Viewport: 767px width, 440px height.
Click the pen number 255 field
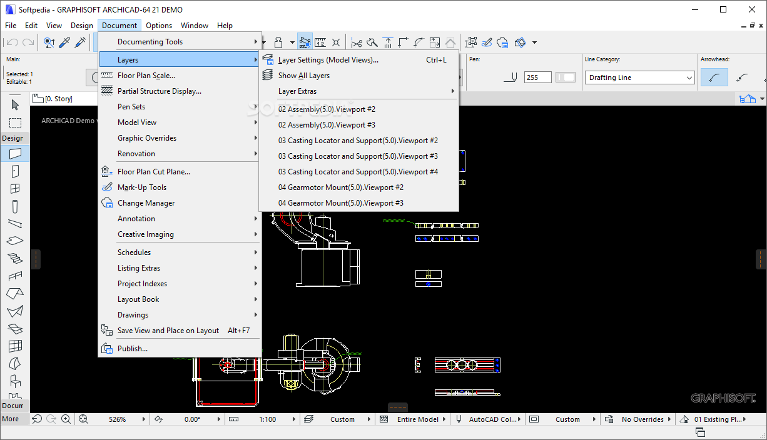tap(537, 77)
